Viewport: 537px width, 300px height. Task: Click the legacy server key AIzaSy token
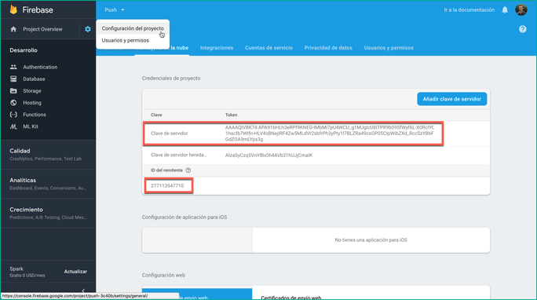pyautogui.click(x=268, y=155)
